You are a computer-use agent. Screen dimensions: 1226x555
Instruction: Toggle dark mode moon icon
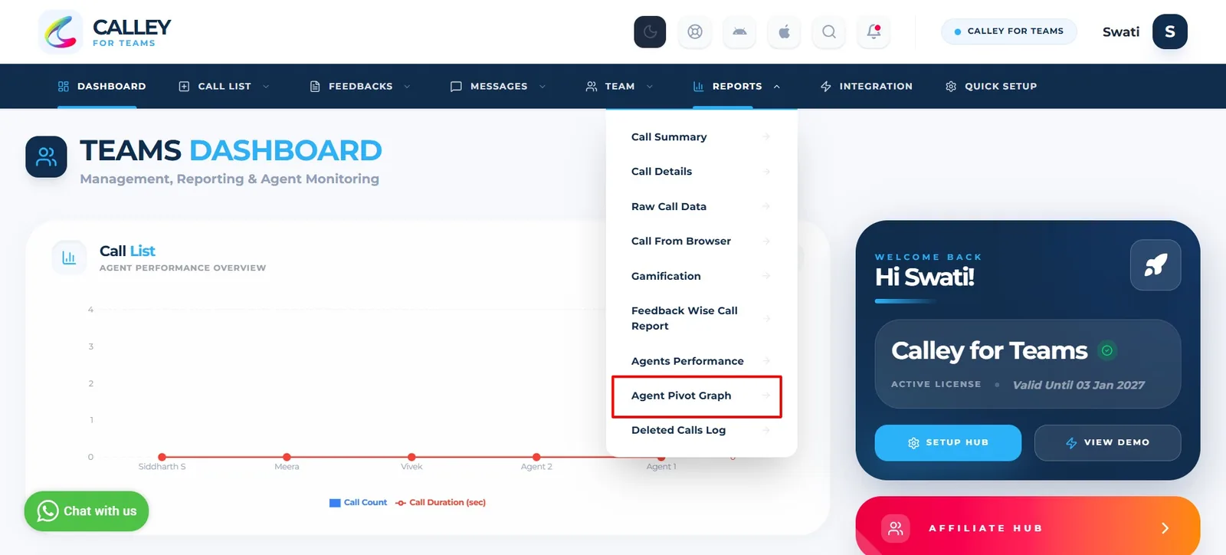click(x=650, y=31)
